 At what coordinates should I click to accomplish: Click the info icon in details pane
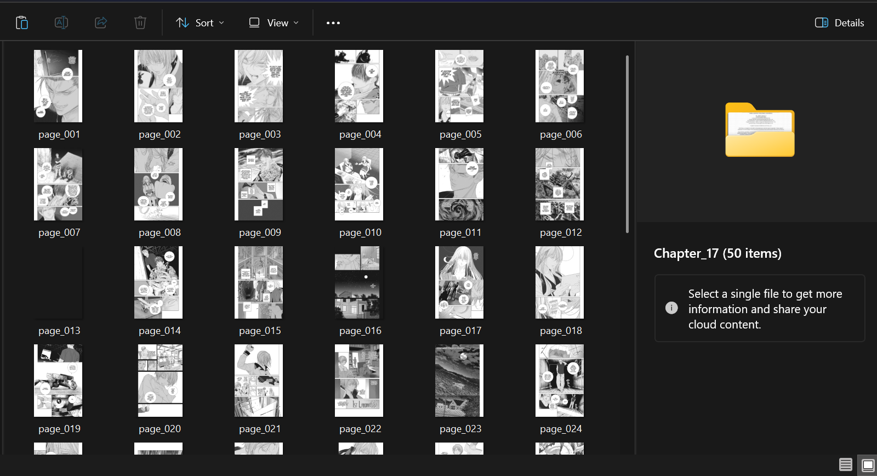pos(671,308)
